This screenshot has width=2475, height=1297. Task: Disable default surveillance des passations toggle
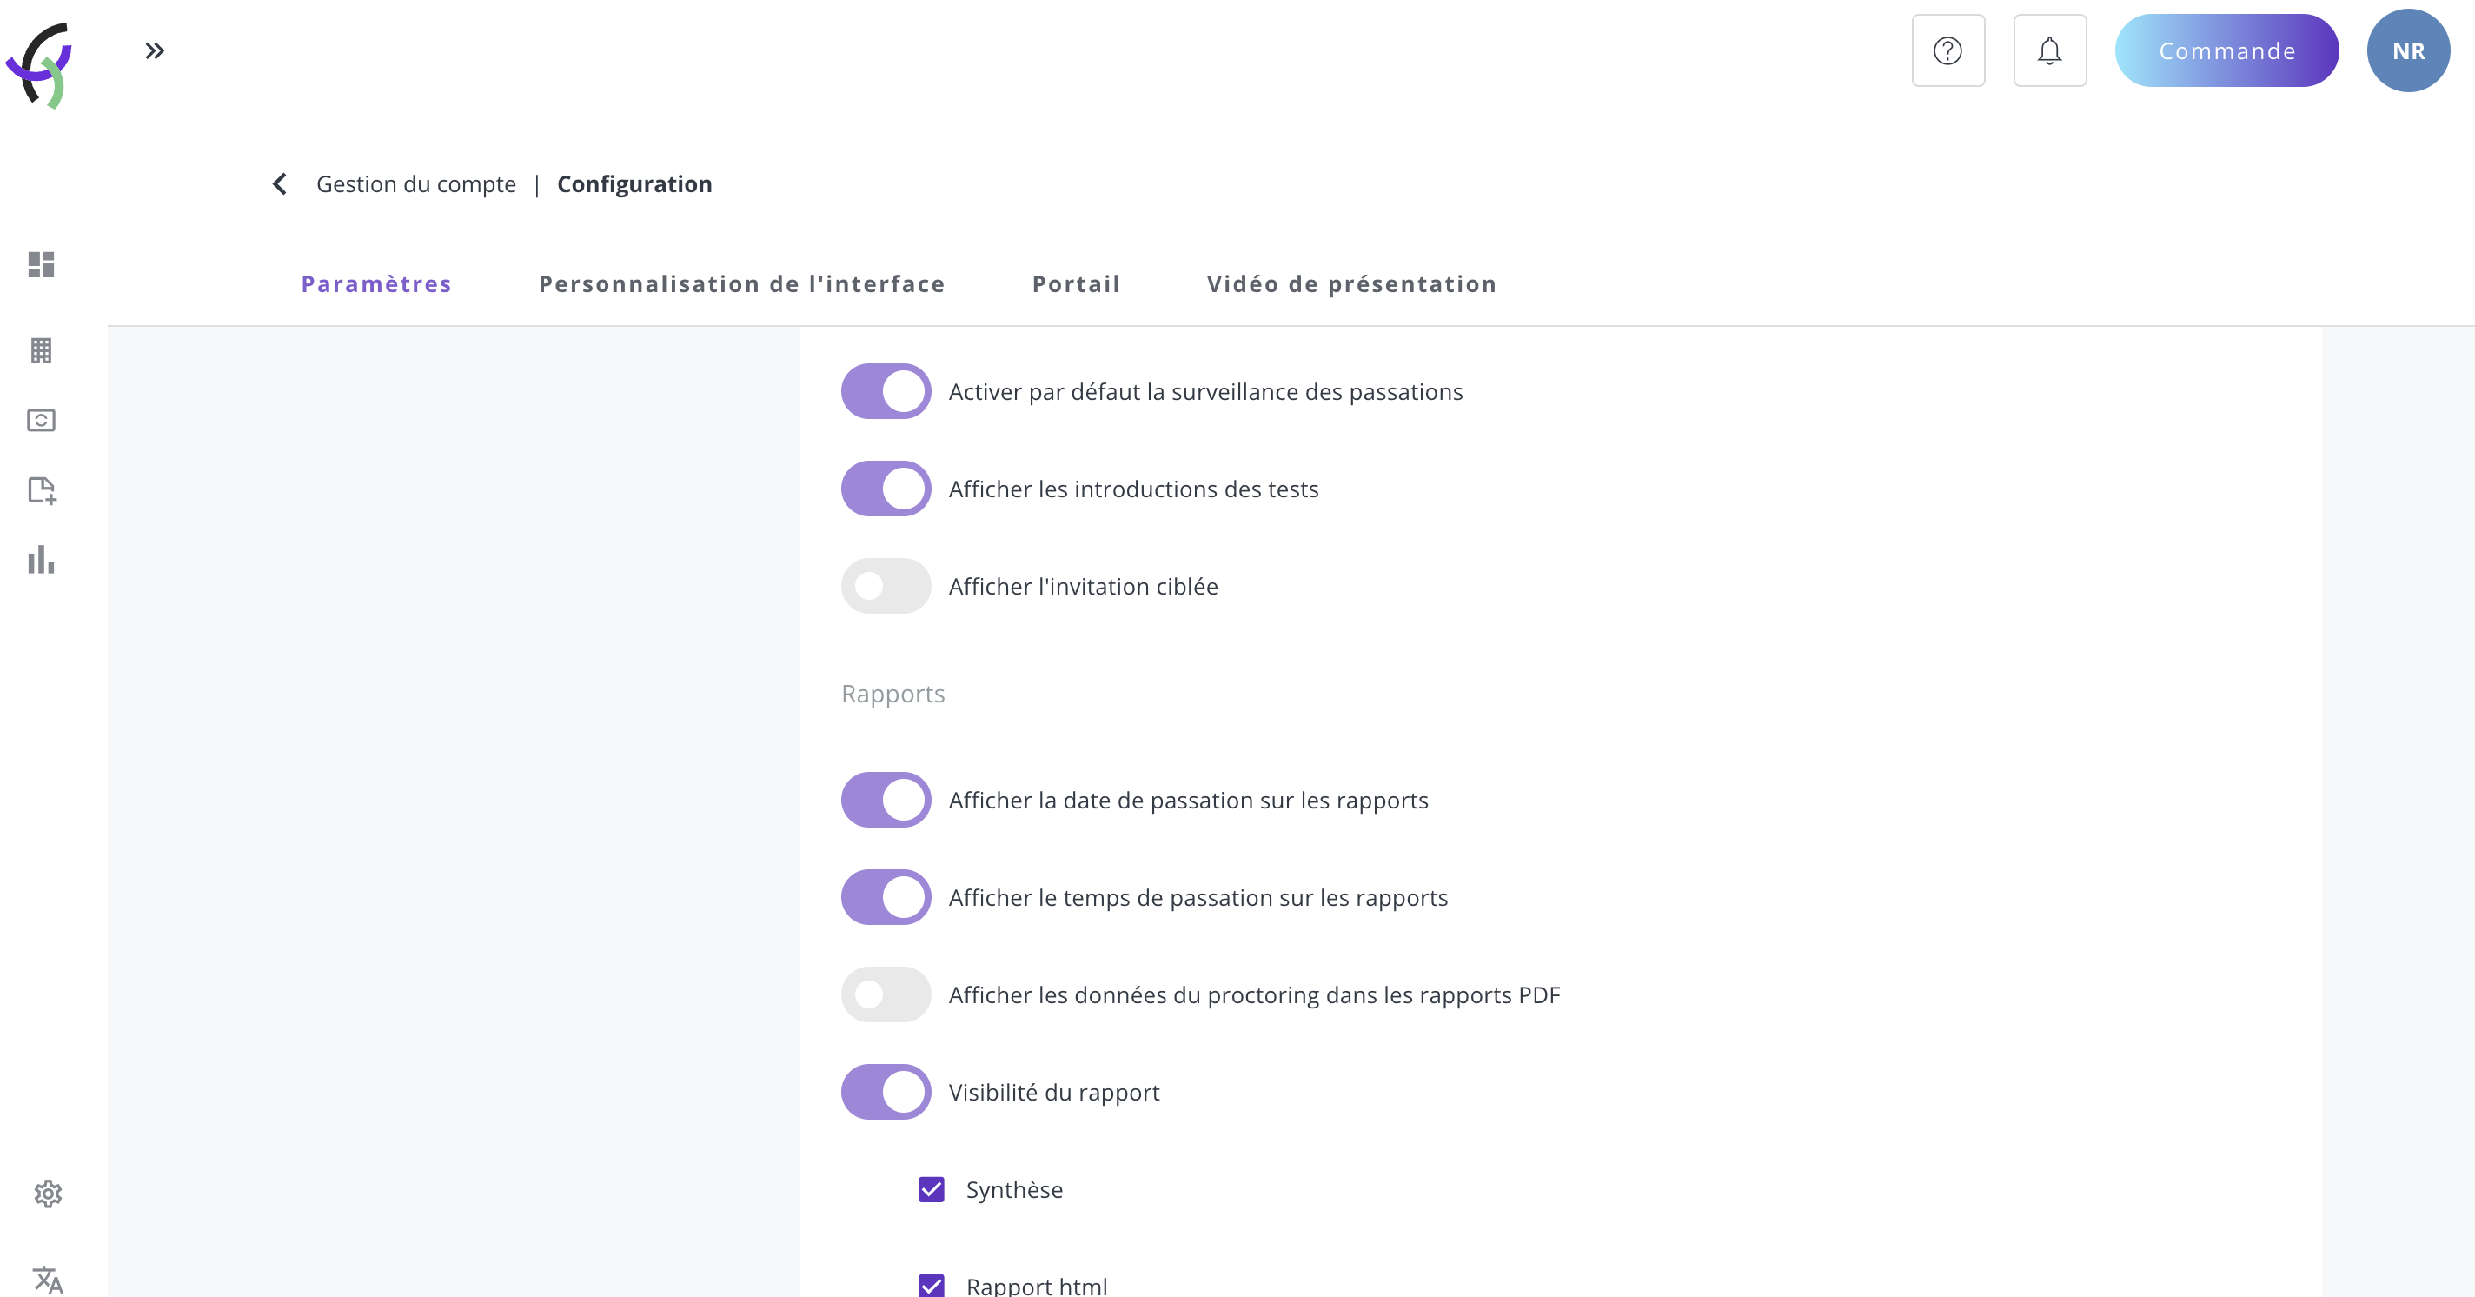pos(886,392)
